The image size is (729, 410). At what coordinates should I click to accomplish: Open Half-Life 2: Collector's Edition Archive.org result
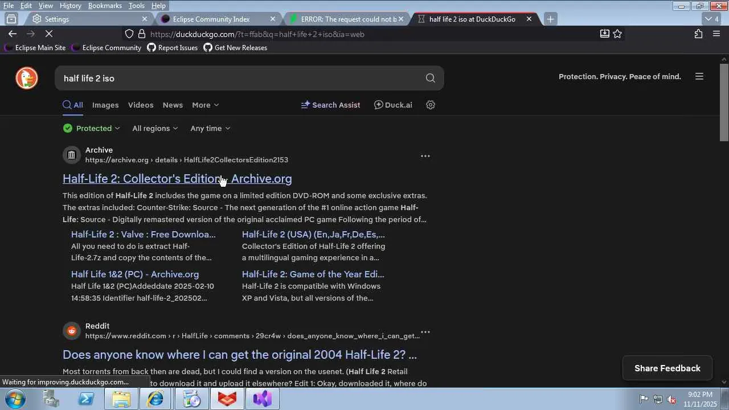tap(177, 179)
